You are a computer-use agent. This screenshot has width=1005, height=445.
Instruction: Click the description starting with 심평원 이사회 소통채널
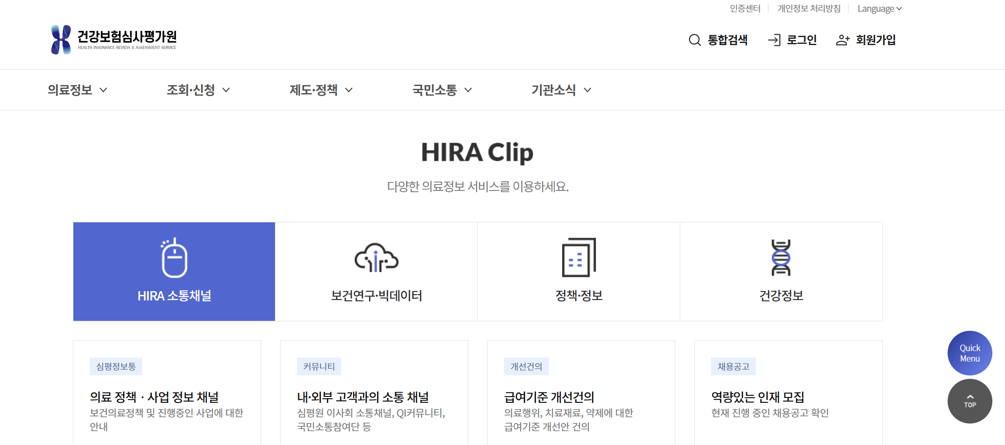click(x=371, y=420)
